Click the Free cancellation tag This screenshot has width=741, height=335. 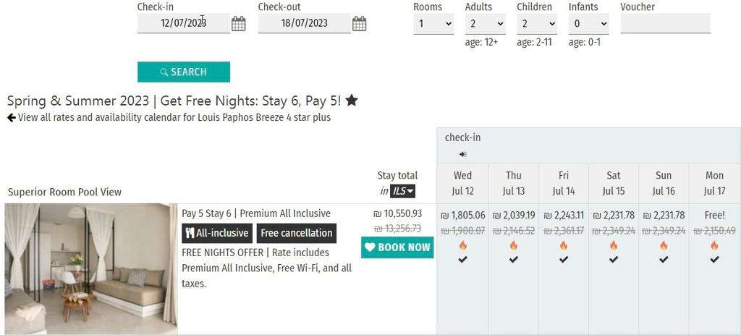(x=297, y=233)
